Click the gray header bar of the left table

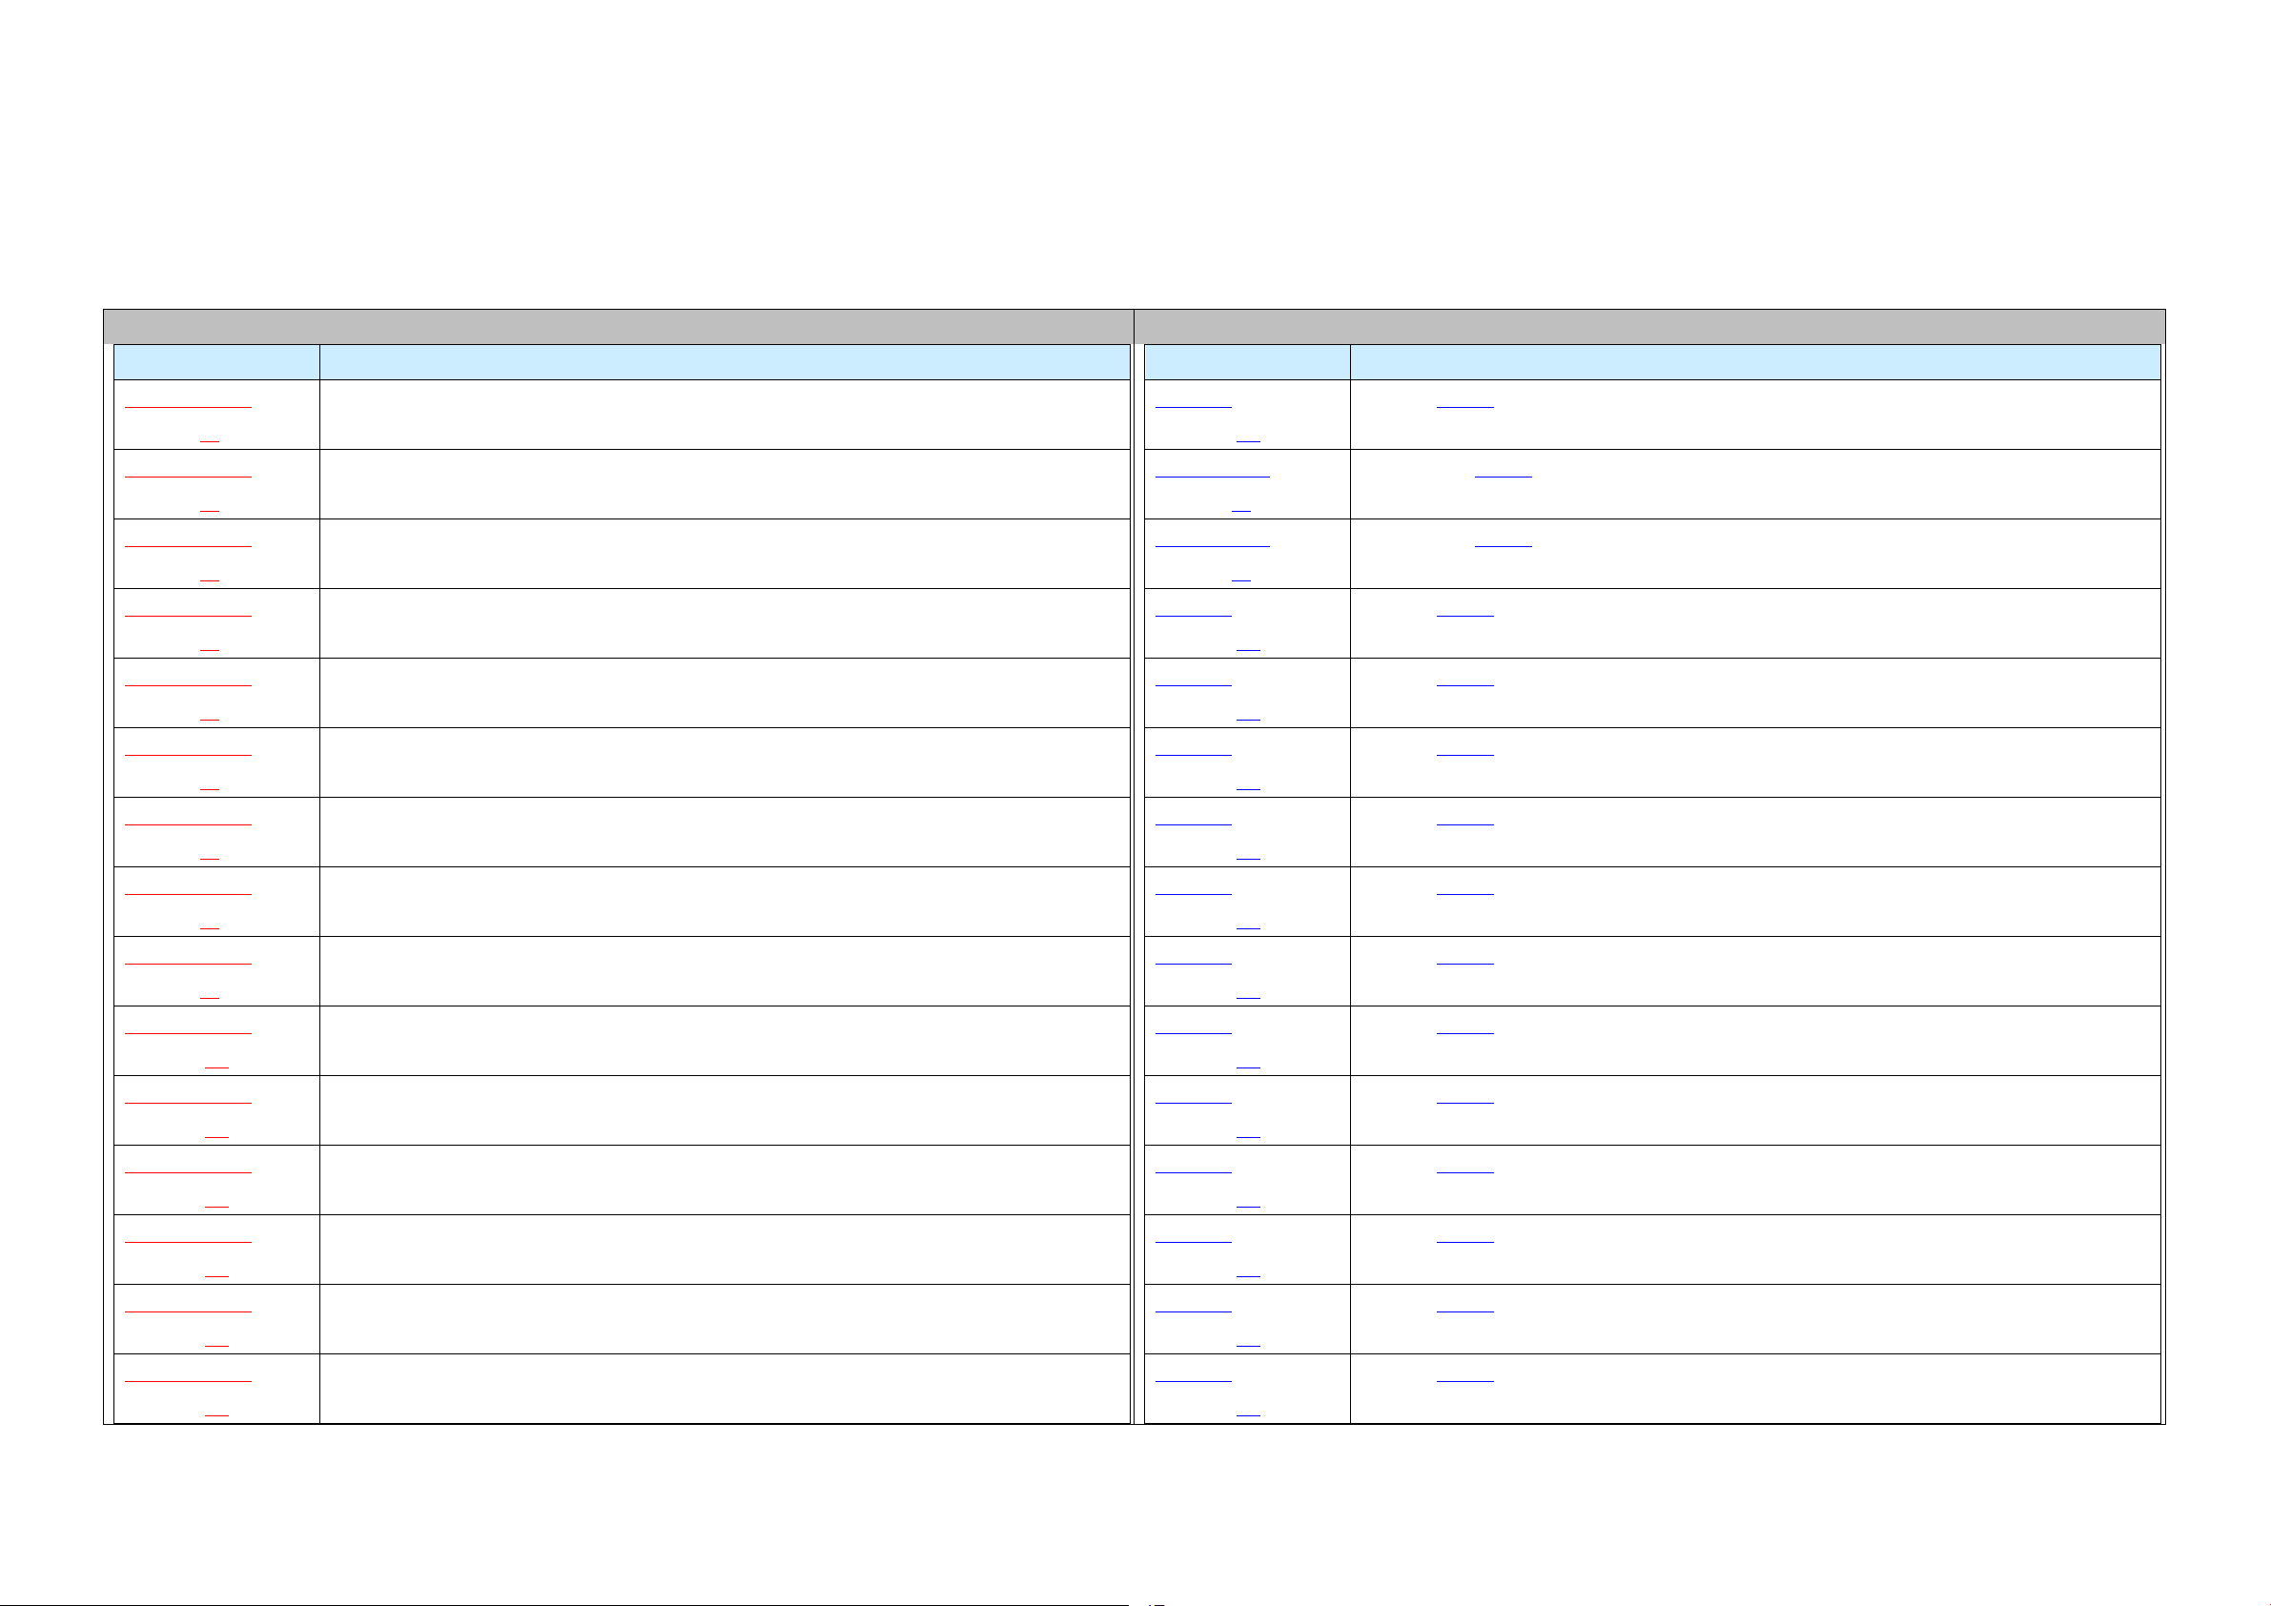(x=618, y=326)
